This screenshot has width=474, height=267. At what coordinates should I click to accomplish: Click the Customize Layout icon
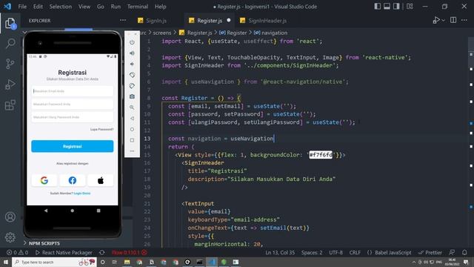click(410, 7)
